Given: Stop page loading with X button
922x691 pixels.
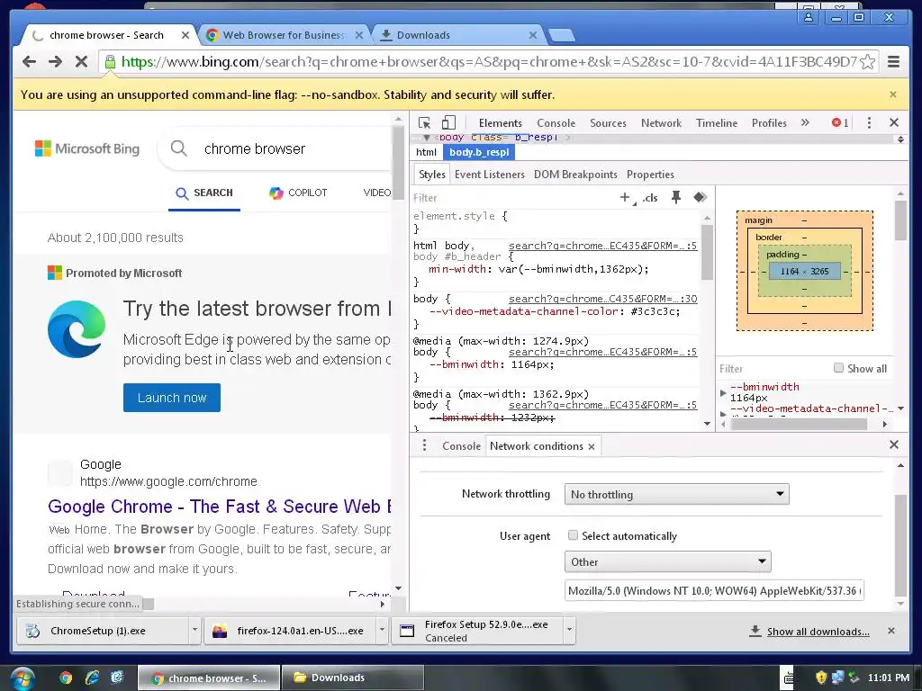Looking at the screenshot, I should pyautogui.click(x=81, y=62).
